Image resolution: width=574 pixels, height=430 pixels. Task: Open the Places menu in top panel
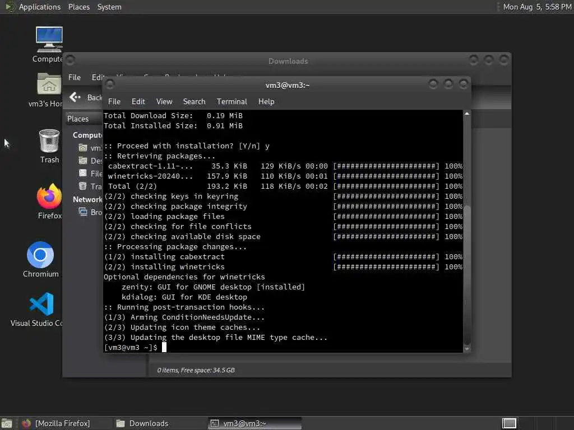tap(78, 7)
